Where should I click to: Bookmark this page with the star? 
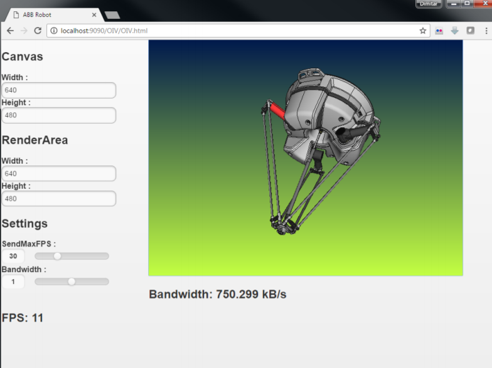click(x=423, y=30)
